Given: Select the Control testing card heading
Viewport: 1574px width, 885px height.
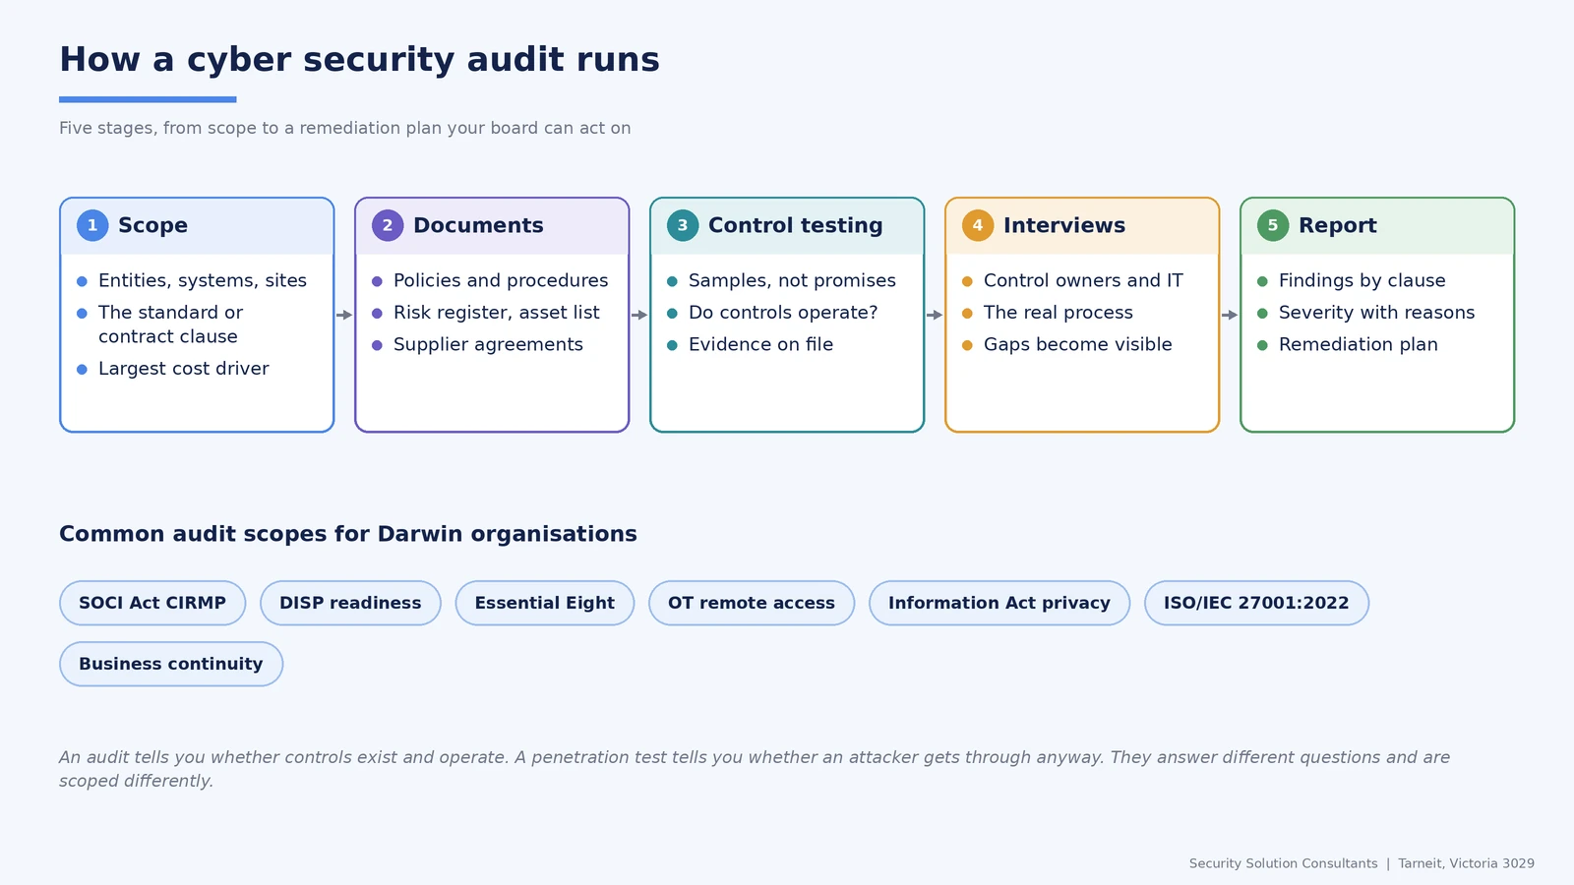Looking at the screenshot, I should click(796, 225).
